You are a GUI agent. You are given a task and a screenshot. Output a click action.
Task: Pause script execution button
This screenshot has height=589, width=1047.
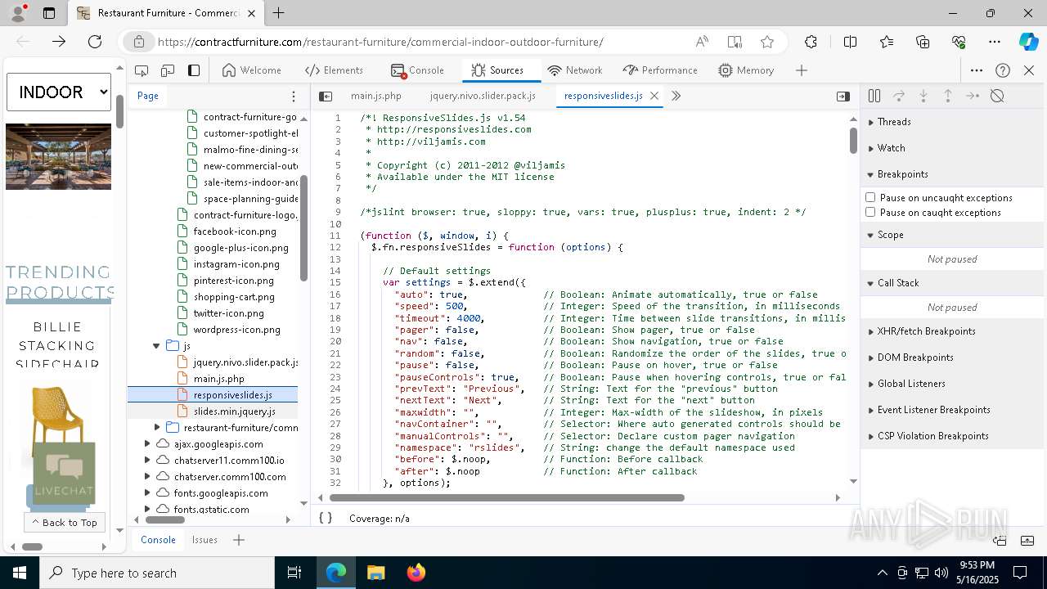point(874,96)
